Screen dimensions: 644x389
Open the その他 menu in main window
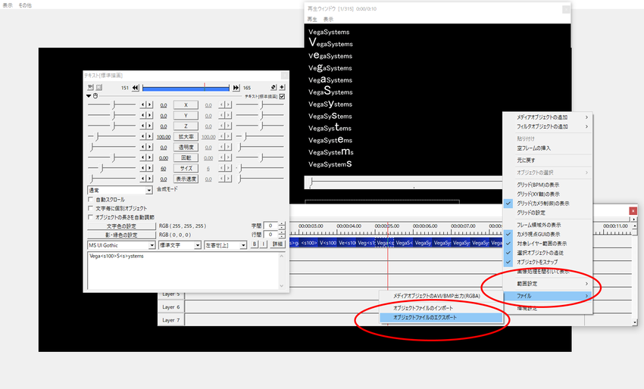coord(25,5)
